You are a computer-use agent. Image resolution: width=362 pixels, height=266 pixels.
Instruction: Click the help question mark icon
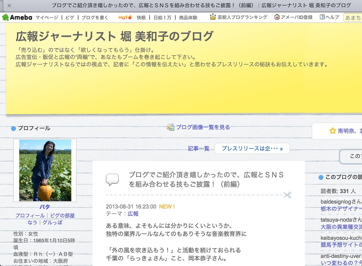tap(322, 17)
